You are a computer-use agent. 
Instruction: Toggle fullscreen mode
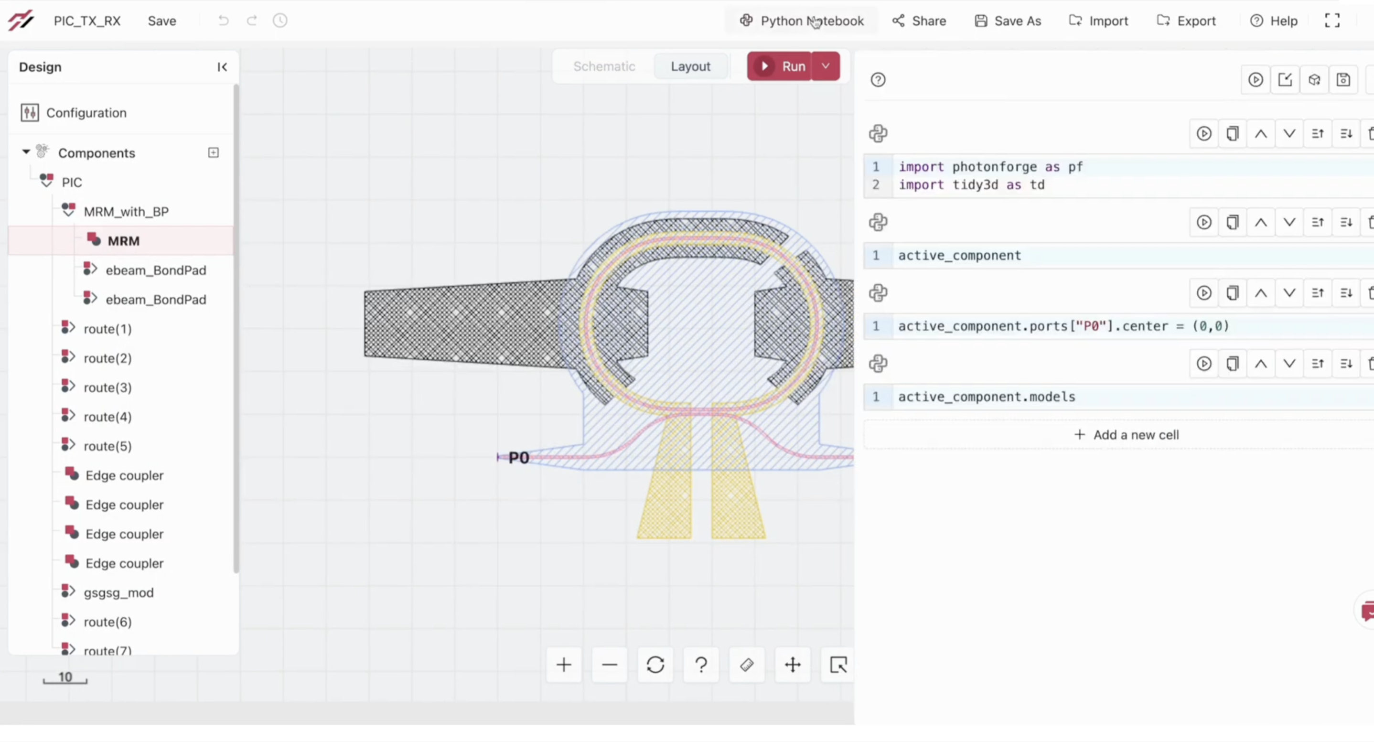click(x=1332, y=21)
